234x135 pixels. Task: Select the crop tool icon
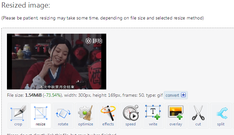click(18, 113)
